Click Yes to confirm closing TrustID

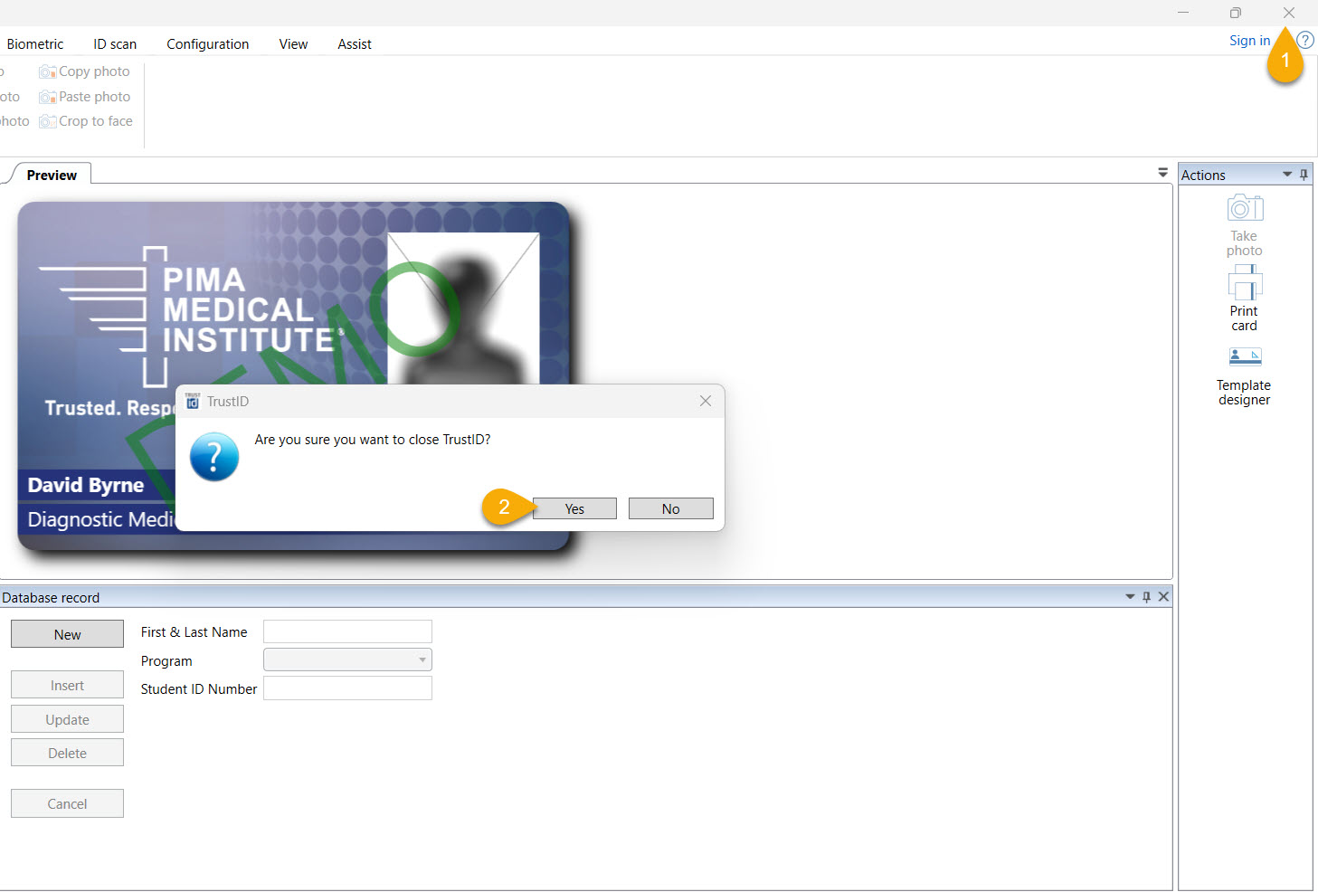click(x=574, y=508)
